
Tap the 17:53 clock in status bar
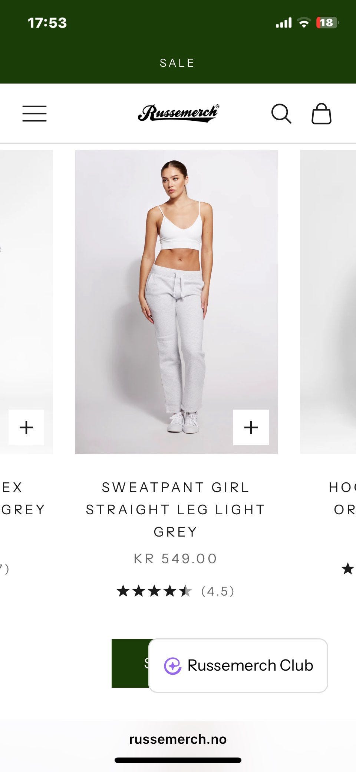(x=47, y=23)
